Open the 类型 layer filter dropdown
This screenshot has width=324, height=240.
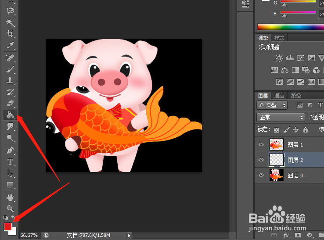272,105
